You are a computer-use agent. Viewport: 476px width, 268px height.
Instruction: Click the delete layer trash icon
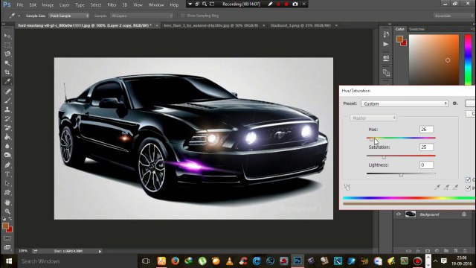click(465, 251)
